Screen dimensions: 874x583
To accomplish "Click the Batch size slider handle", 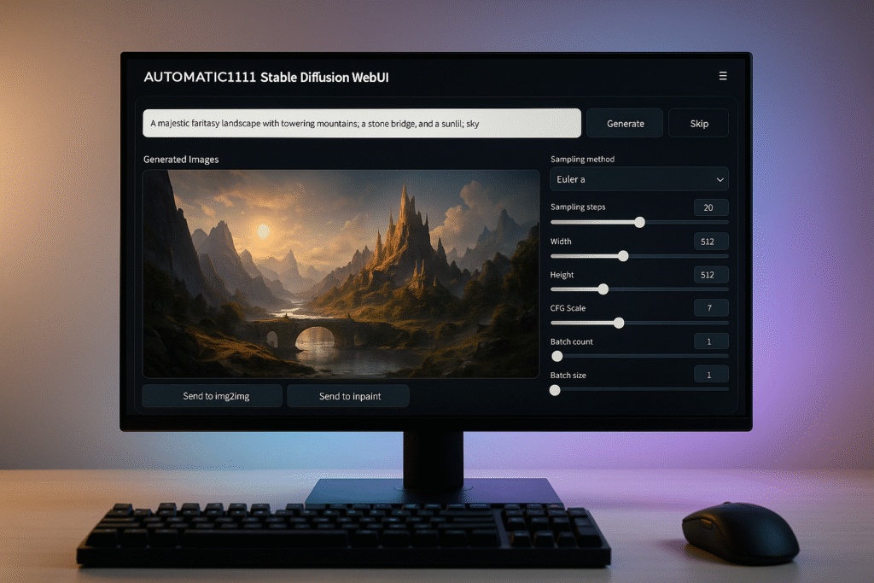I will pos(555,390).
